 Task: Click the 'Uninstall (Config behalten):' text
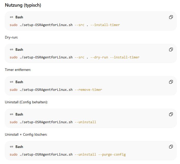click(x=26, y=102)
